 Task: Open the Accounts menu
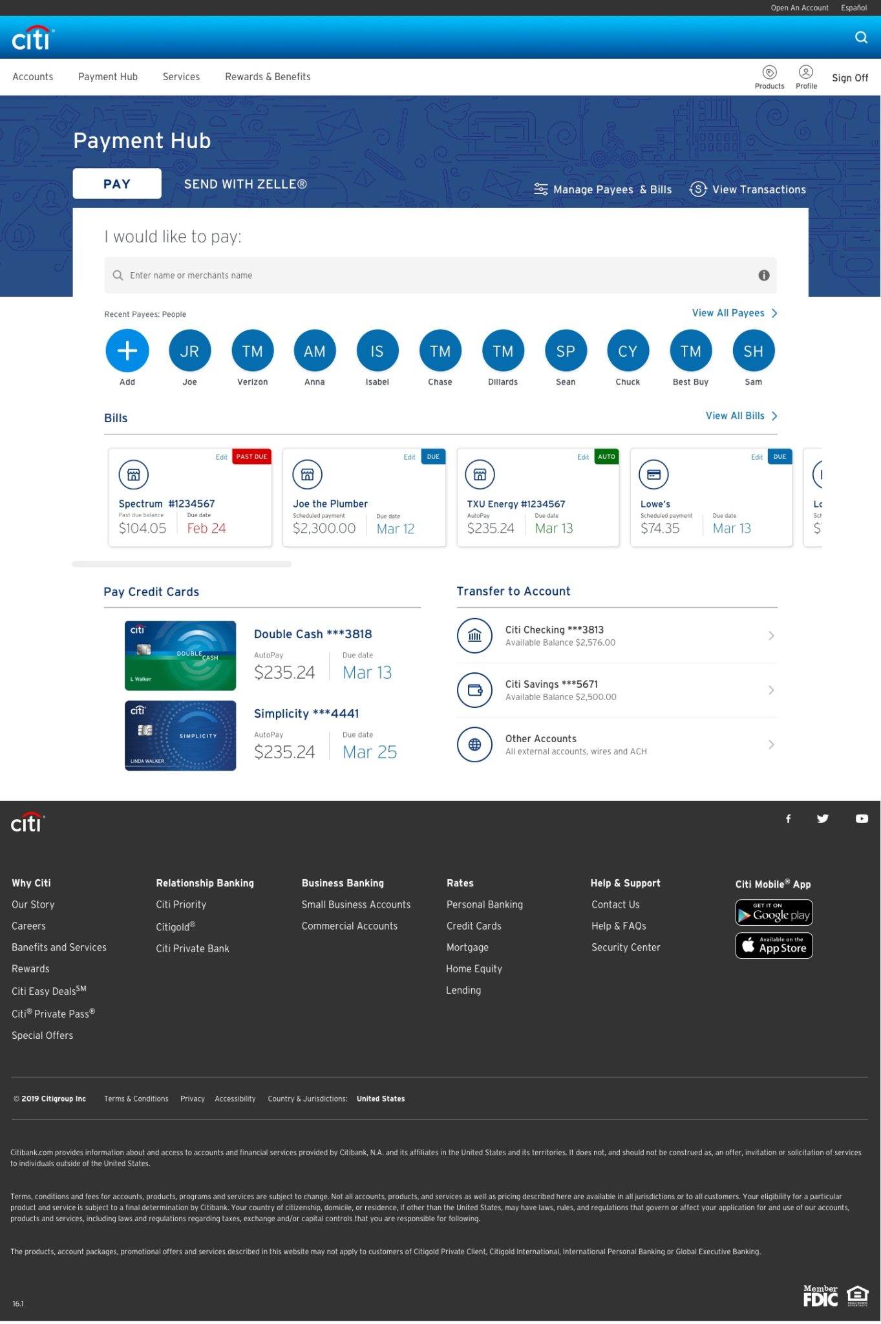click(x=33, y=76)
